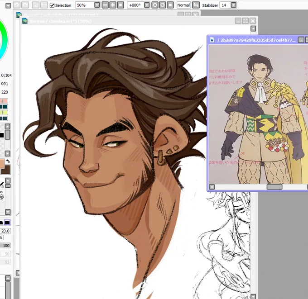
Task: Click the greyed icon immediately left of Selection checkbox
Action: coord(44,5)
